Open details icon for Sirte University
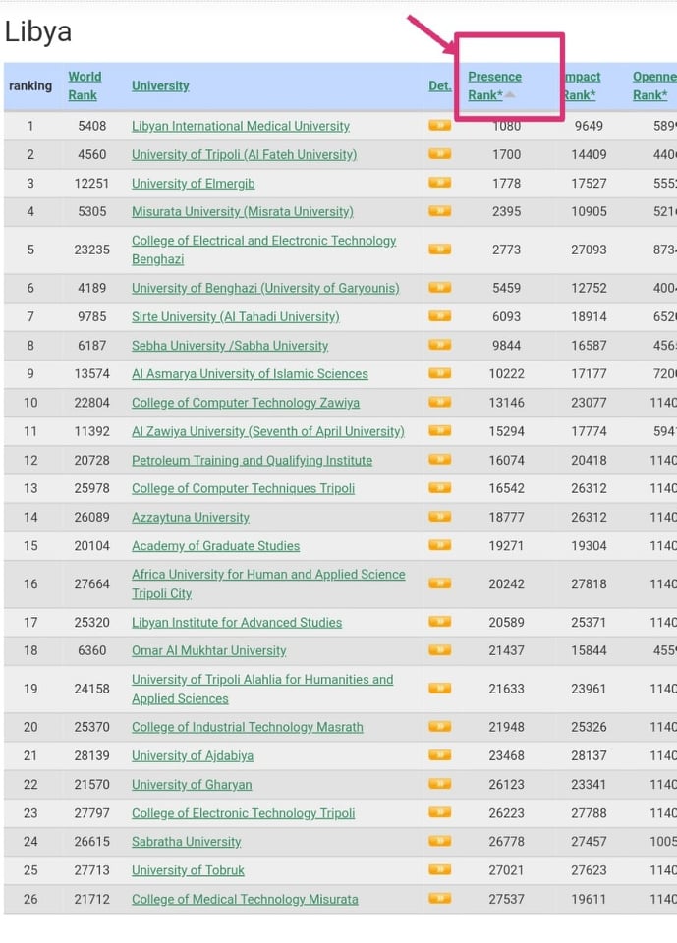 pos(440,316)
